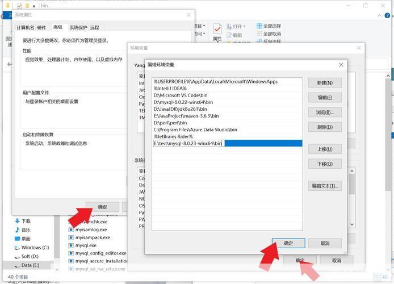The width and height of the screenshot is (394, 284).
Task: Cancel edit dialog with 取消
Action: tap(325, 243)
